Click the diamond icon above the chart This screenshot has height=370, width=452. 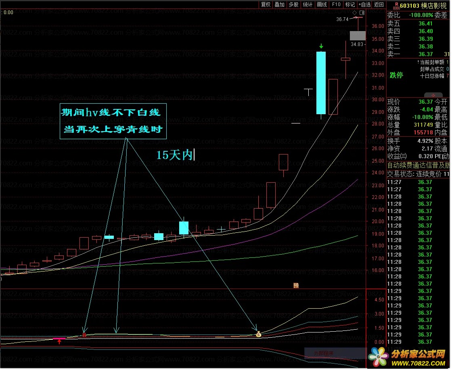coord(355,13)
